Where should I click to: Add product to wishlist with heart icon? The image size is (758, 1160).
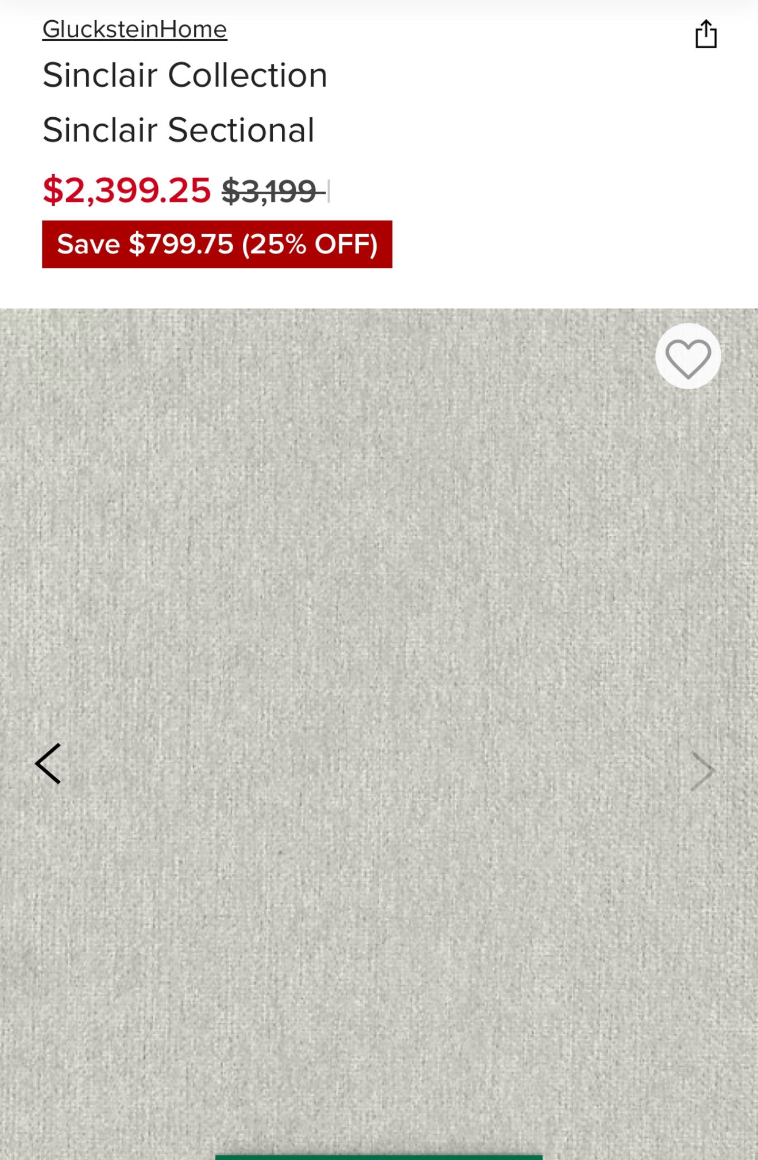click(688, 356)
